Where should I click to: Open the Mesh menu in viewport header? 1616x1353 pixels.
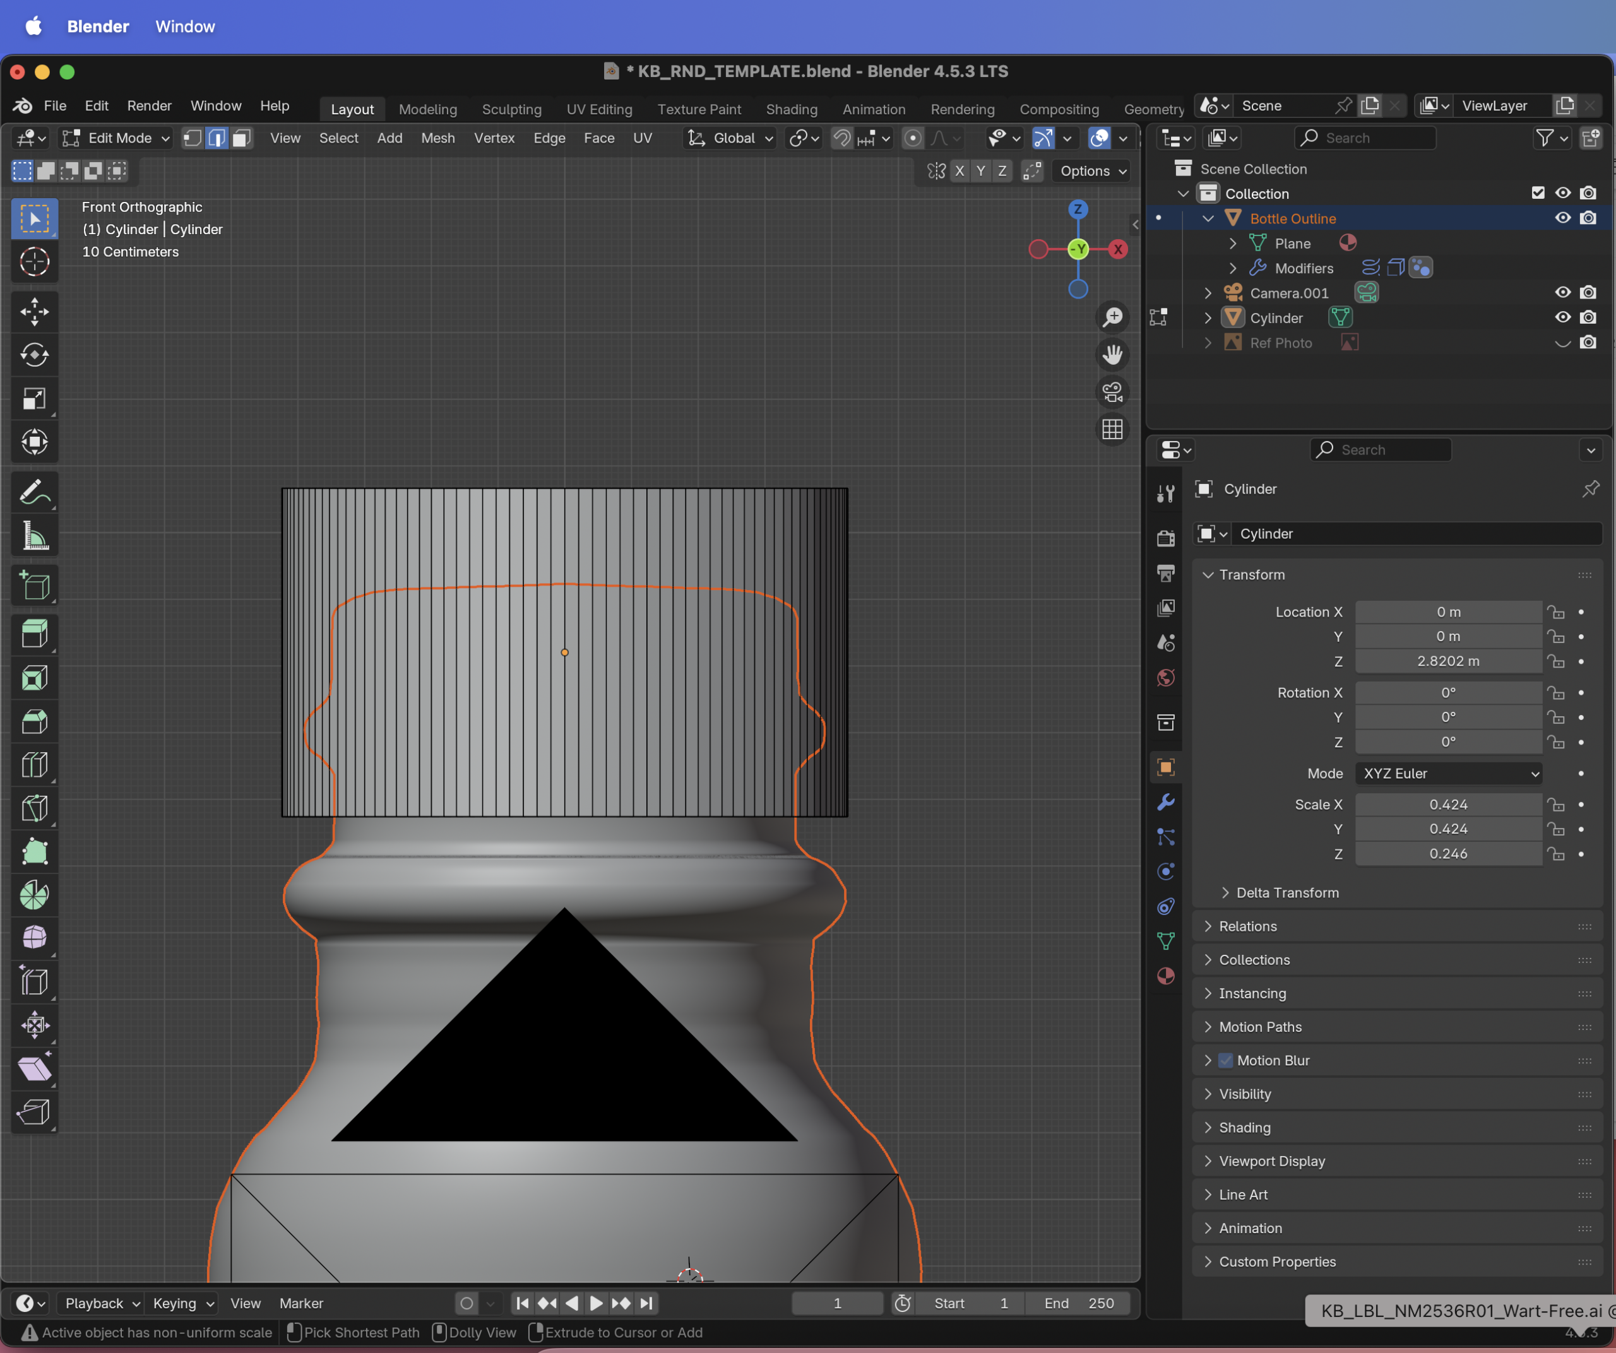tap(438, 138)
